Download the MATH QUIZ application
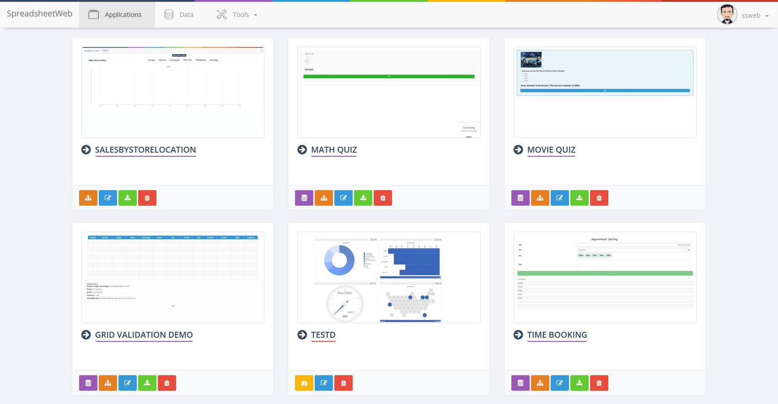This screenshot has width=778, height=404. [363, 198]
